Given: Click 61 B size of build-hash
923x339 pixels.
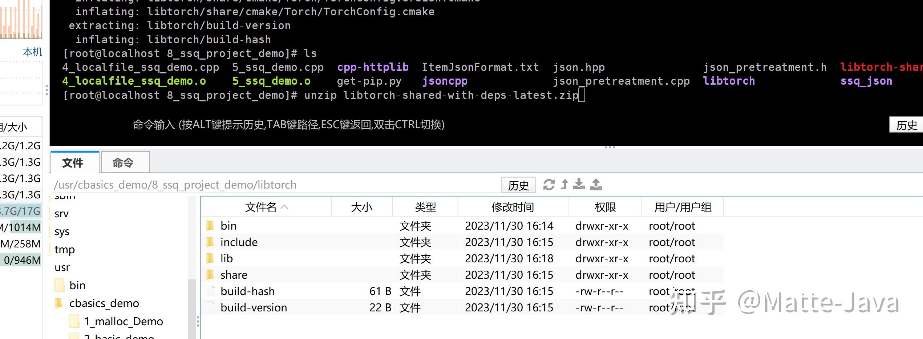Looking at the screenshot, I should [380, 291].
